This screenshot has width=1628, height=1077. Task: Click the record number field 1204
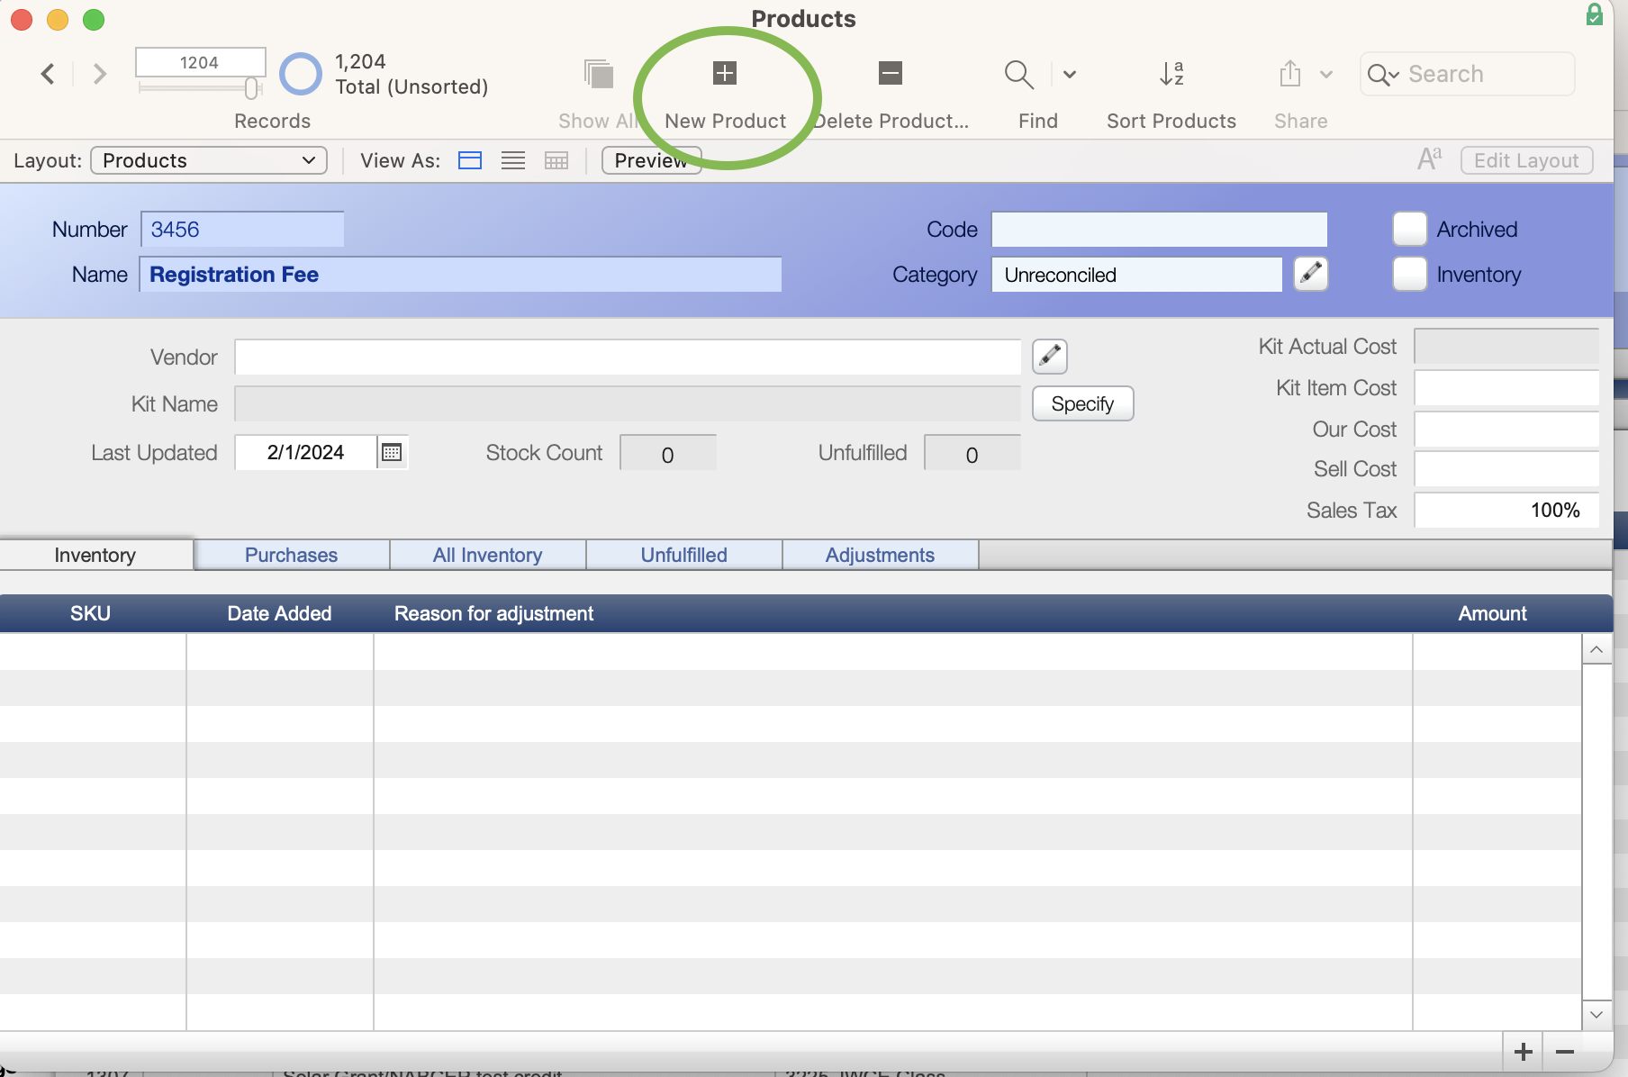tap(200, 62)
